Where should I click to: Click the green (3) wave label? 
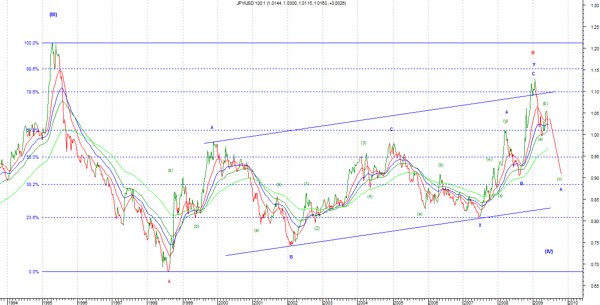click(364, 143)
